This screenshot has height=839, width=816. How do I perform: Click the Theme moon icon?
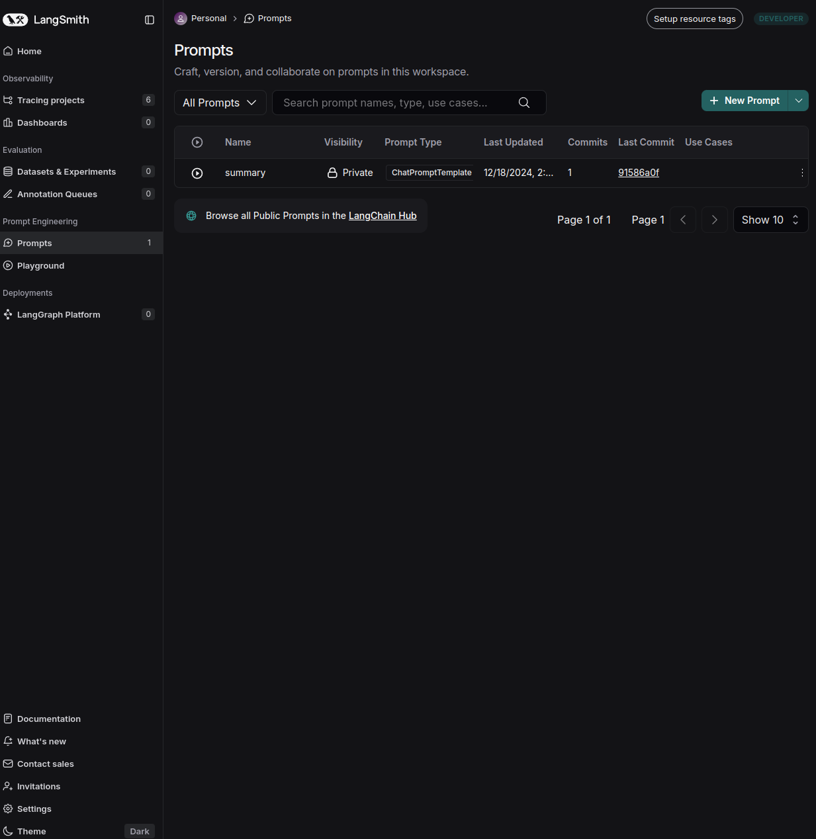8,831
